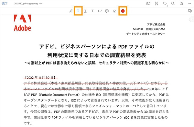The image size is (194, 127).
Task: Click the page 1 indicator tab
Action: 192,19
